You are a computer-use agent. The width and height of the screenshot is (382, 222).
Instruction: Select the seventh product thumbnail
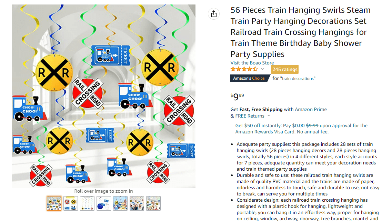coord(153,203)
